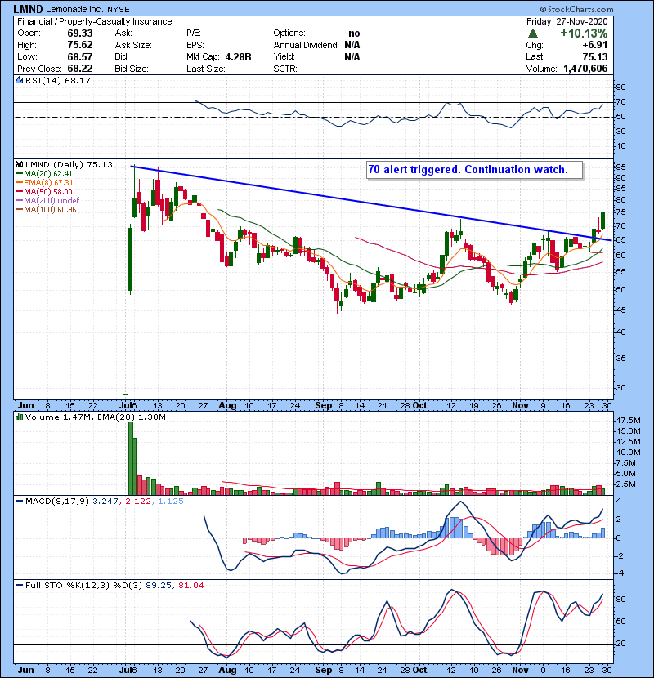Image resolution: width=654 pixels, height=678 pixels.
Task: Click the 30 price axis label on price chart
Action: 620,387
